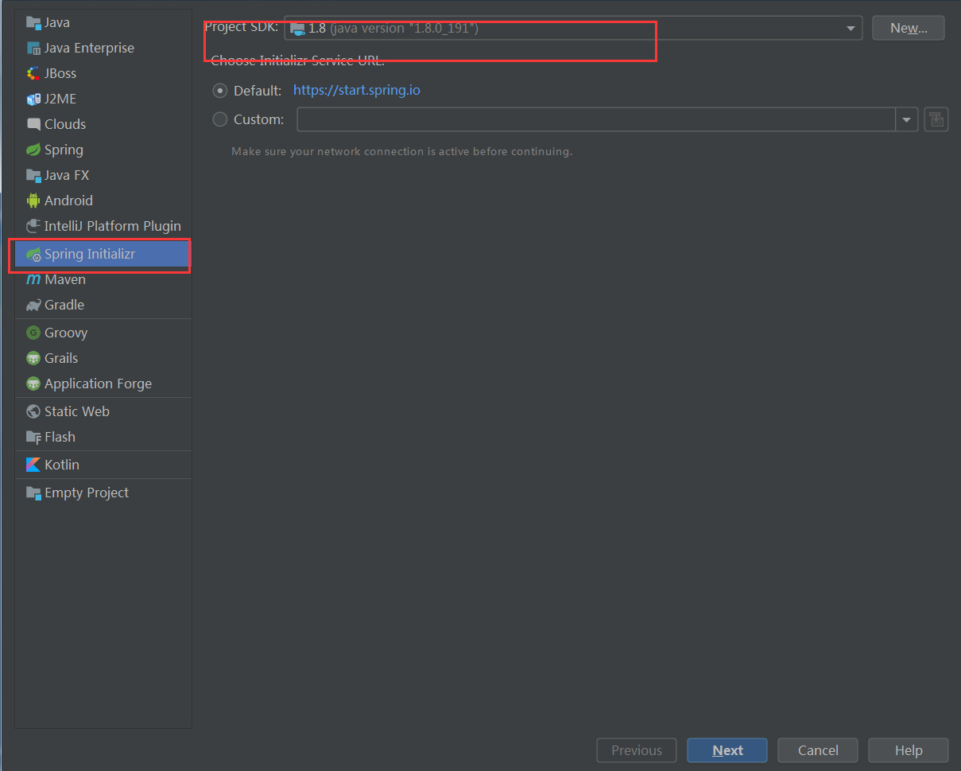
Task: Click the New... SDK button
Action: click(x=909, y=28)
